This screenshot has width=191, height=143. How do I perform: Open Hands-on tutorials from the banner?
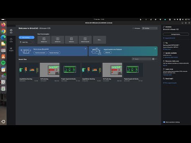40,53
